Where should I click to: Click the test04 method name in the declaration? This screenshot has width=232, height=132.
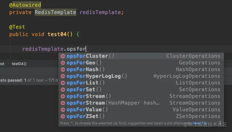59,34
